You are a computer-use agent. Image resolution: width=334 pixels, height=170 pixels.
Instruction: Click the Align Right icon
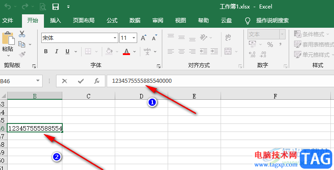192,51
